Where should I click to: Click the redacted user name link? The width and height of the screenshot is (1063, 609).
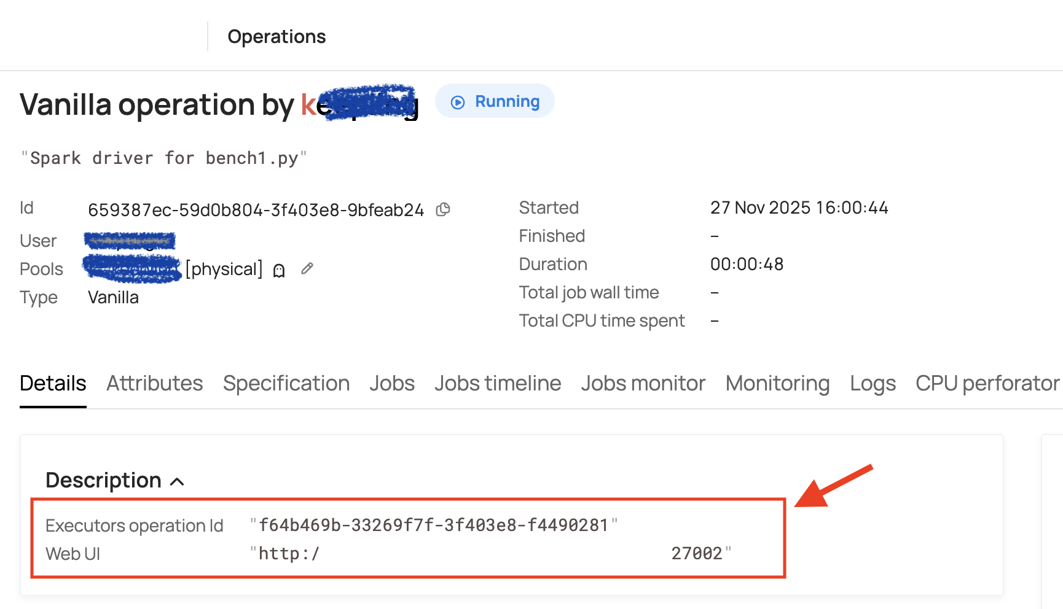pos(130,241)
